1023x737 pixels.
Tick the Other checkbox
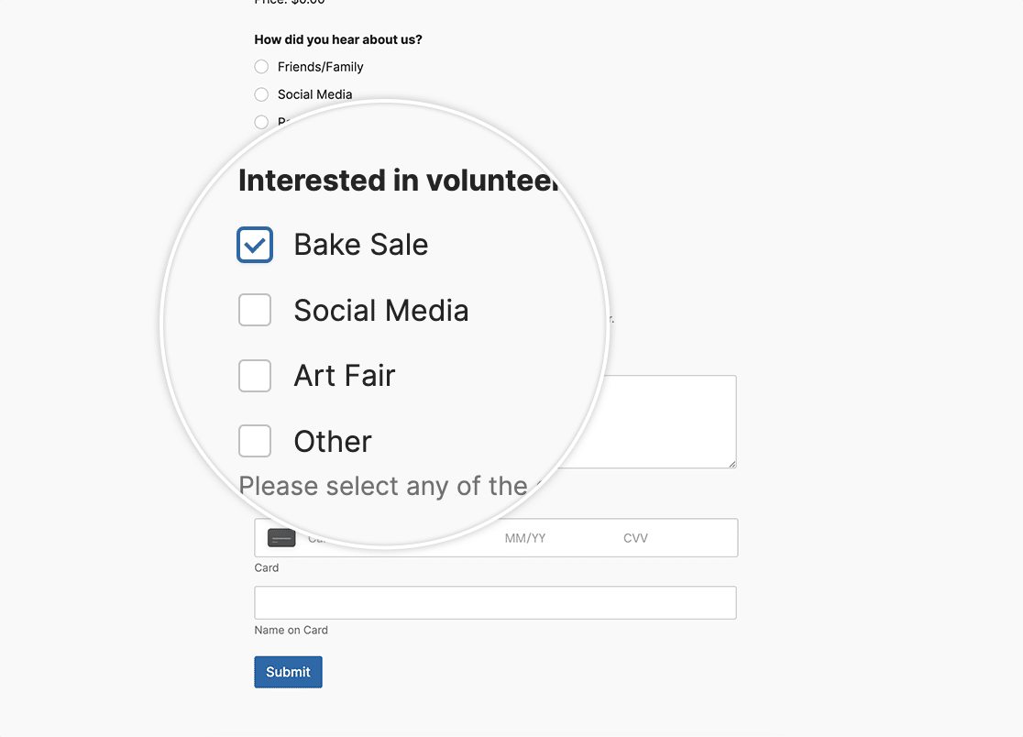pyautogui.click(x=255, y=441)
